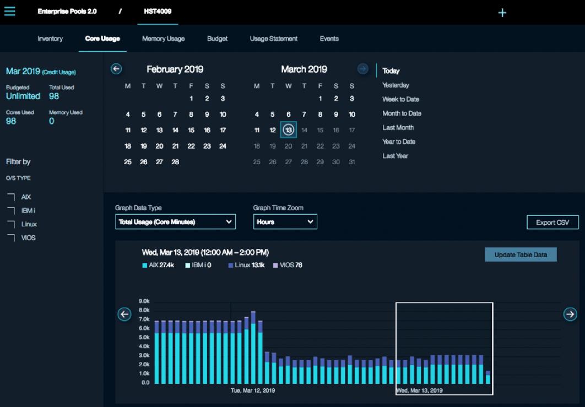Open the Graph Data Type dropdown

[x=175, y=221]
